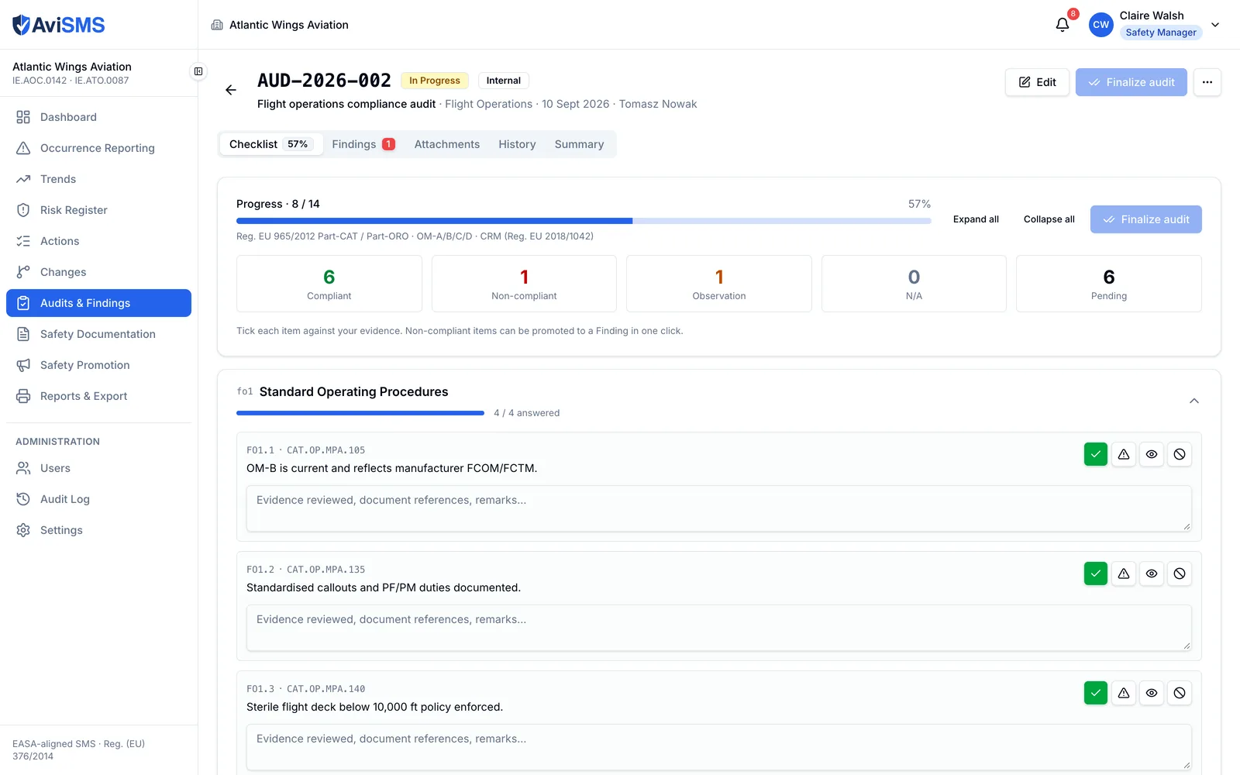Open the Summary tab
Viewport: 1240px width, 775px height.
(x=579, y=144)
